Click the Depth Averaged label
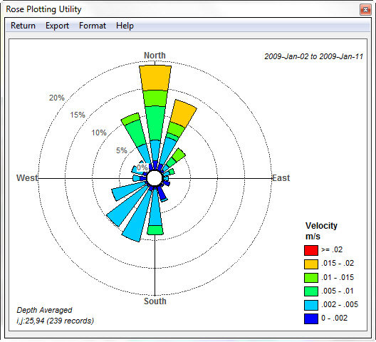The height and width of the screenshot is (342, 376). point(44,310)
